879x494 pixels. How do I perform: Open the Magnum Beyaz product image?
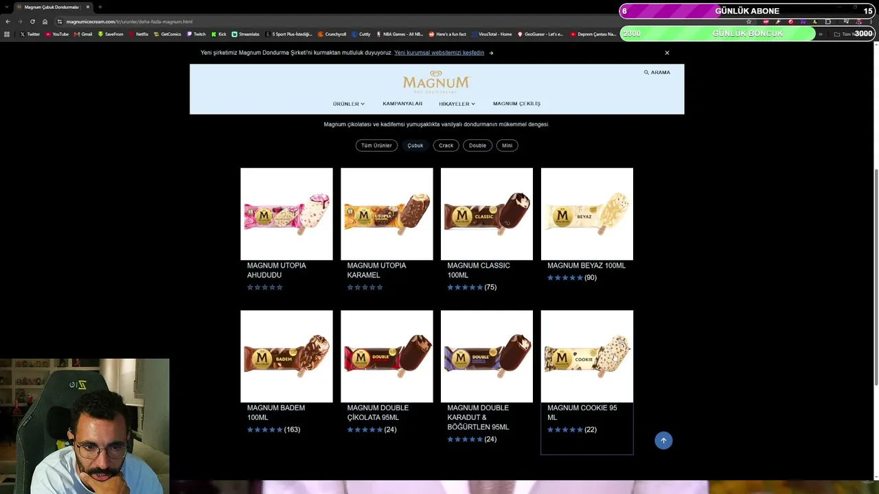point(587,214)
